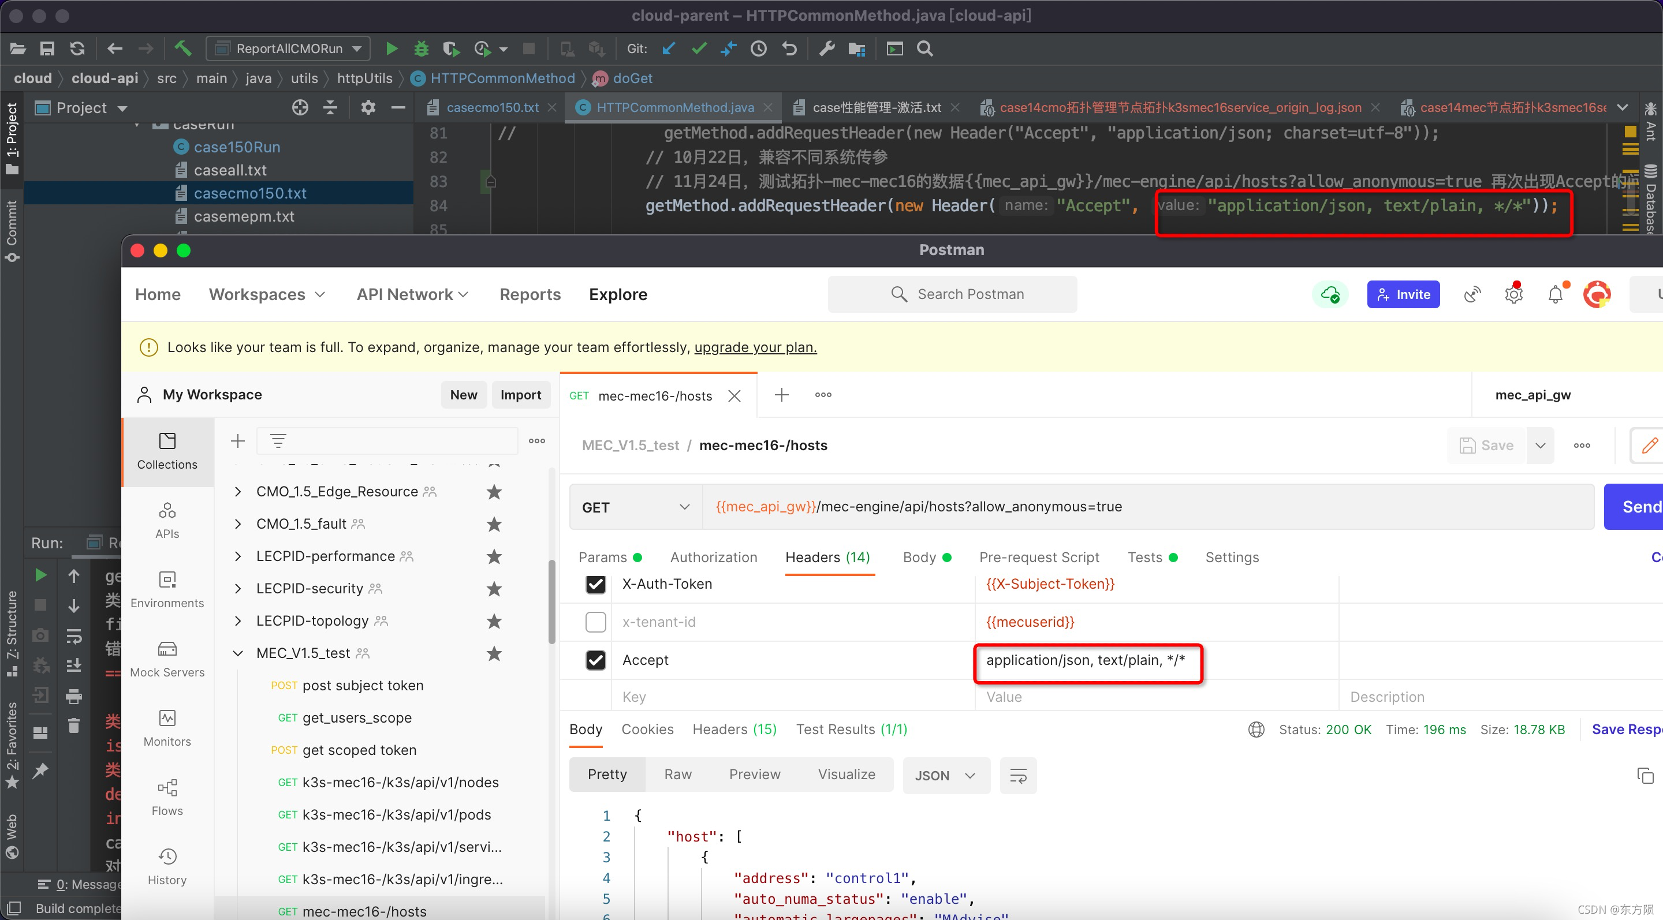
Task: Open the JSON response format dropdown
Action: click(x=945, y=776)
